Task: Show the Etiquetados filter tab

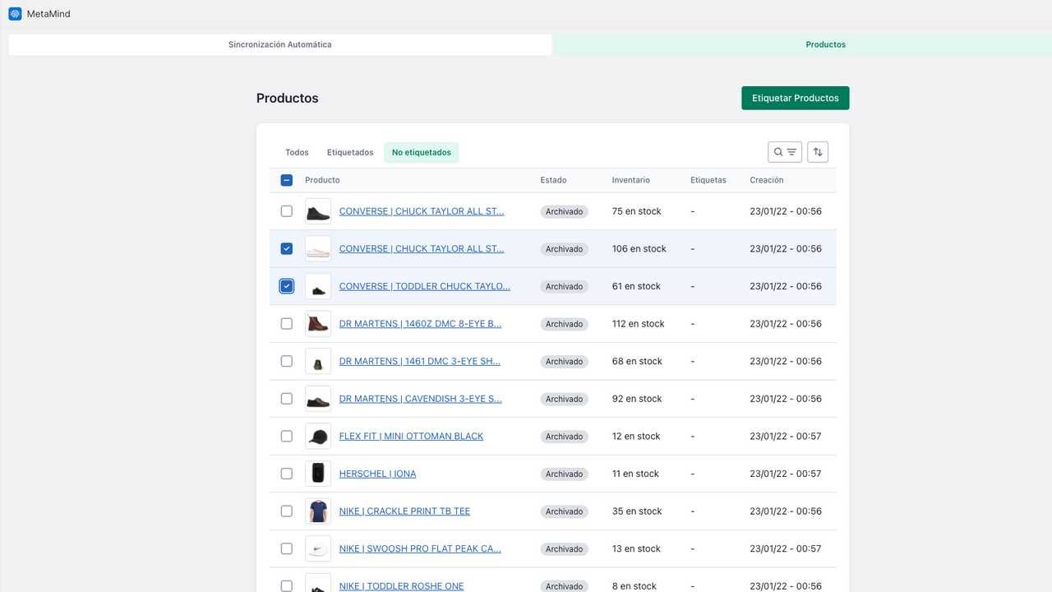Action: pyautogui.click(x=350, y=152)
